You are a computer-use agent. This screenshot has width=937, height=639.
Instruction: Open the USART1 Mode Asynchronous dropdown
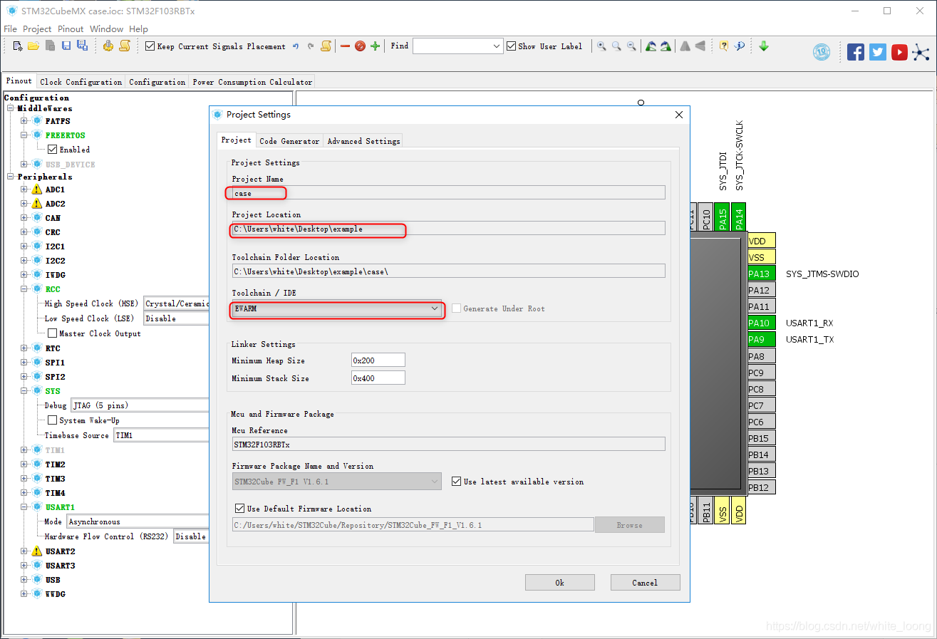point(138,521)
